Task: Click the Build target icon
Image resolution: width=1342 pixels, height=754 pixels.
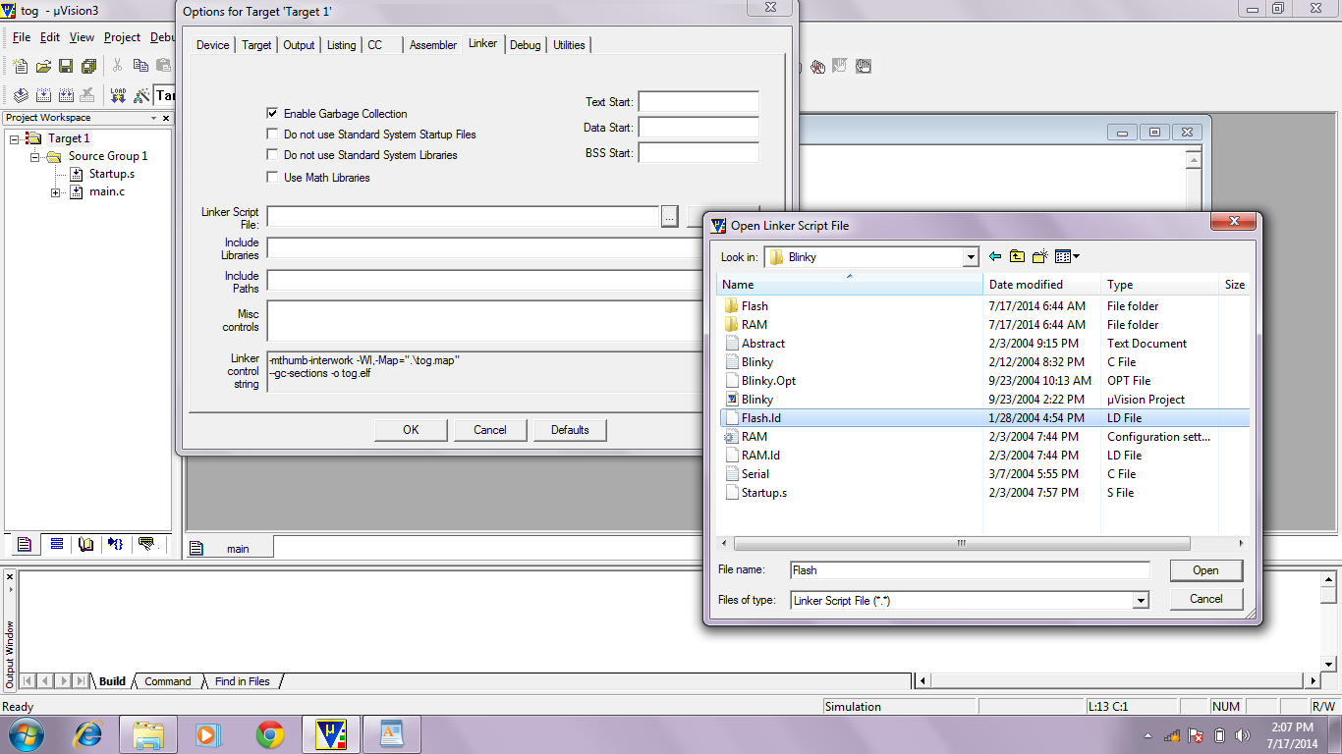Action: [43, 95]
